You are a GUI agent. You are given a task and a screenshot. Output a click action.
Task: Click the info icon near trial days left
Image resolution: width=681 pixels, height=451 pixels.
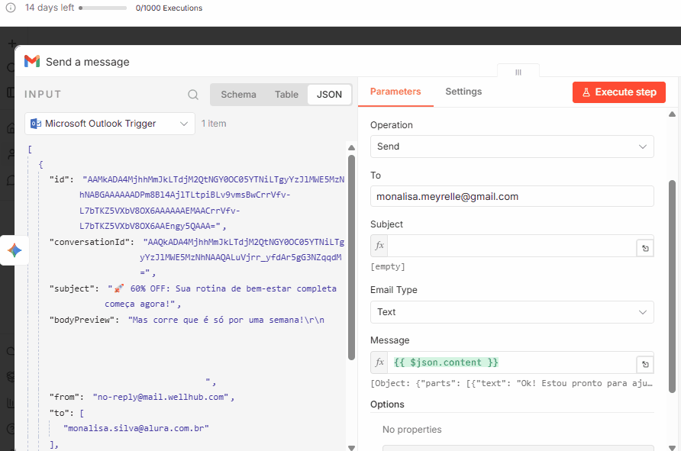(x=11, y=8)
